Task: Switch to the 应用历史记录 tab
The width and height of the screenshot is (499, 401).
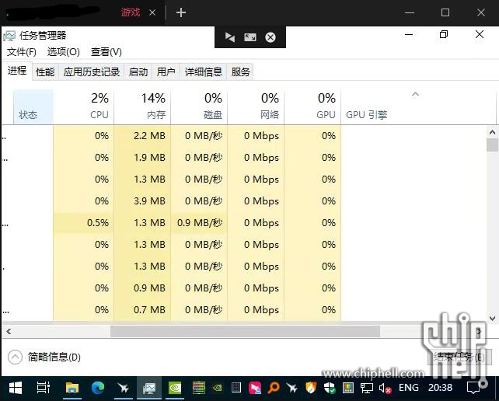Action: (x=92, y=71)
